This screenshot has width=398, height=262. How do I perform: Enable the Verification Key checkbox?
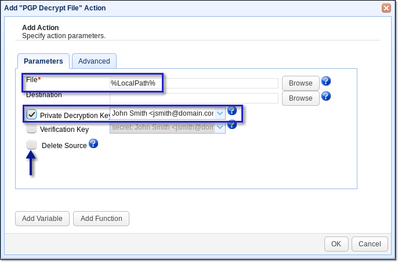click(32, 128)
